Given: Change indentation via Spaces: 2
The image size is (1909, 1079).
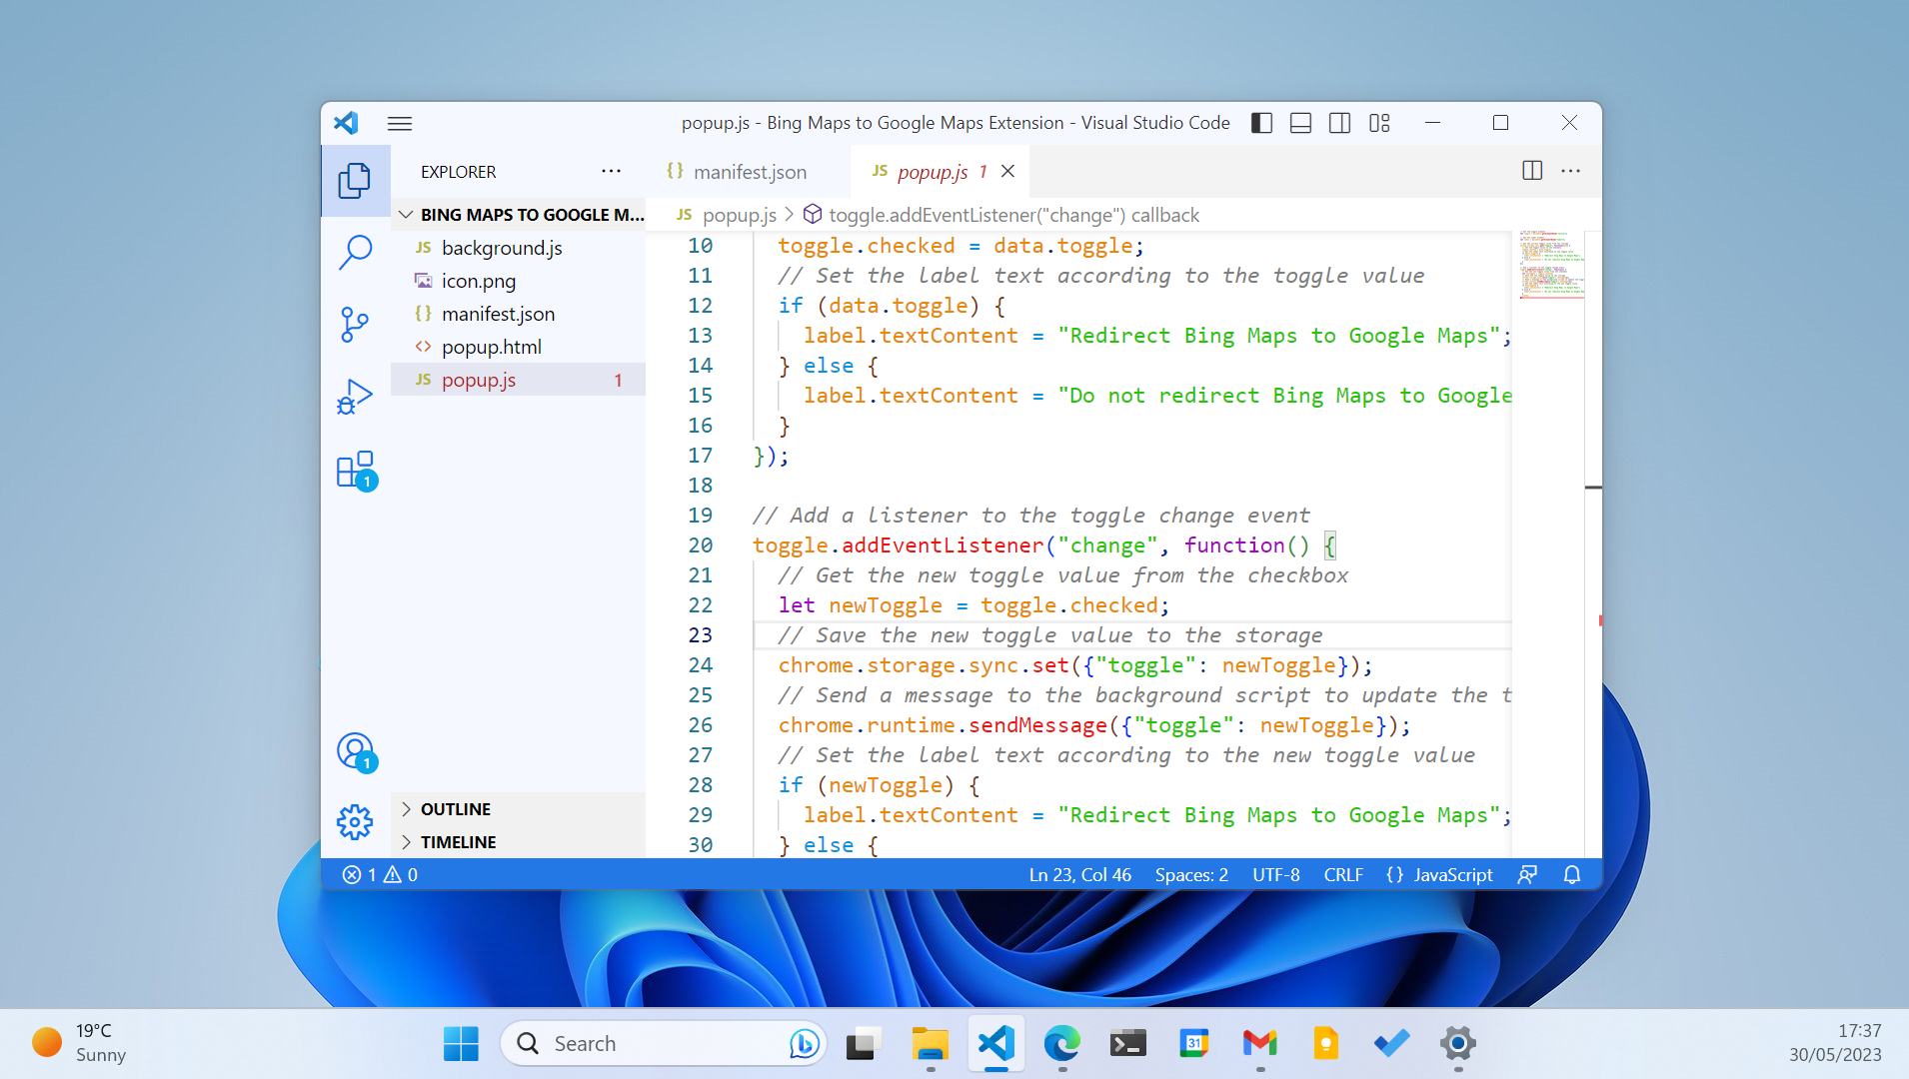Looking at the screenshot, I should (1191, 875).
